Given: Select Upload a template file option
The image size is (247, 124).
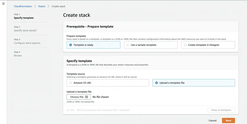Looking at the screenshot, I should click(x=157, y=83).
